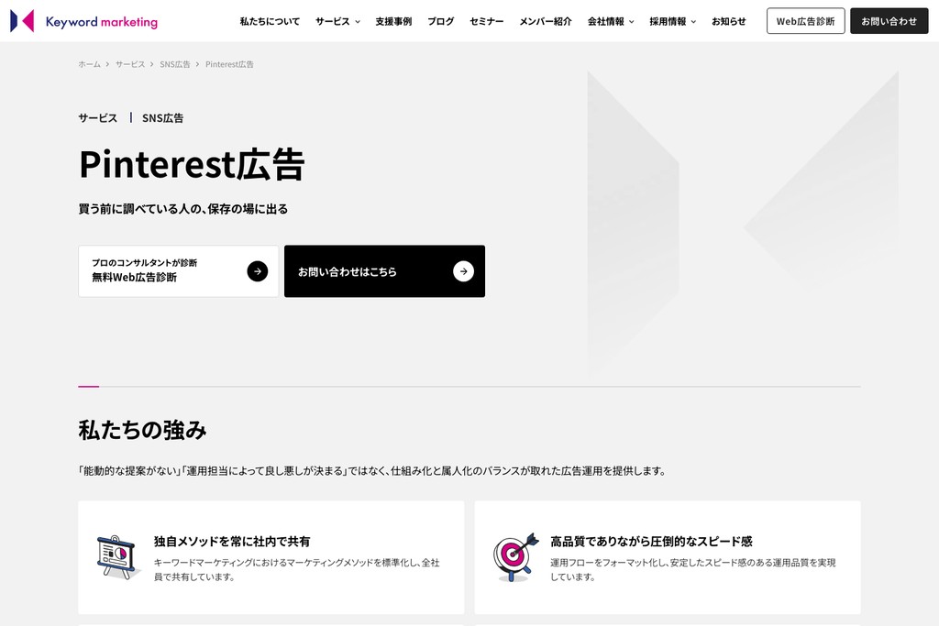Click the Pinterest広告 page heading
The image size is (939, 626).
click(192, 165)
